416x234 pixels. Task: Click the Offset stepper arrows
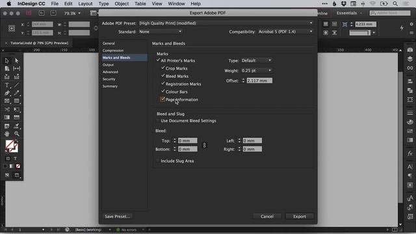tap(243, 81)
